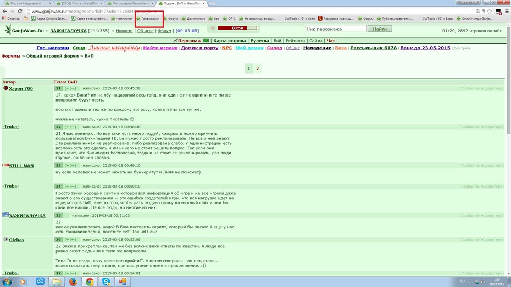511x287 pixels.
Task: Open the Онлайн игра Ganja... bookmark
Action: click(x=474, y=19)
